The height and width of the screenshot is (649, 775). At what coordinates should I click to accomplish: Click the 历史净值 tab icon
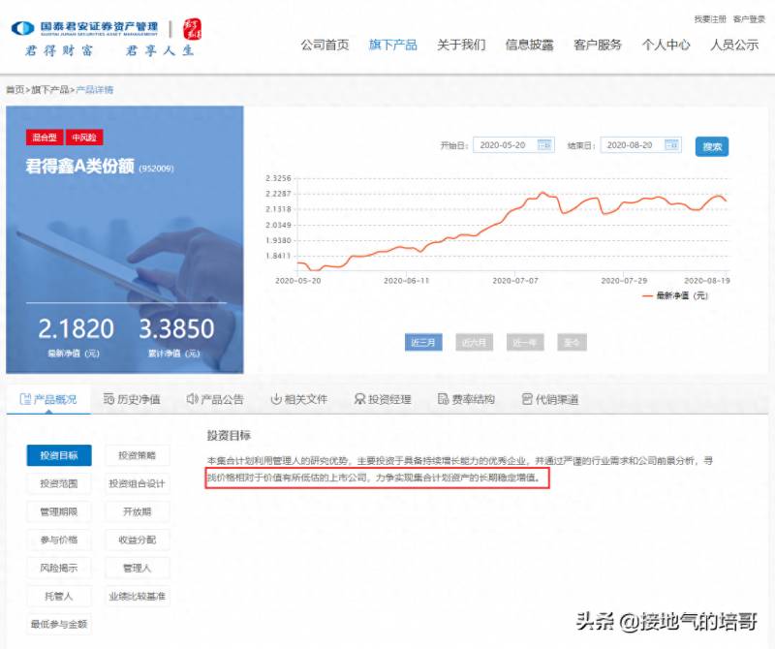(x=108, y=399)
